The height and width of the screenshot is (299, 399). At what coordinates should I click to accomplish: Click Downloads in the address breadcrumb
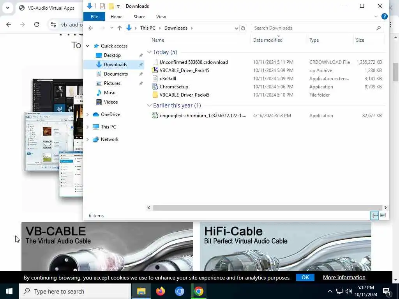point(176,28)
